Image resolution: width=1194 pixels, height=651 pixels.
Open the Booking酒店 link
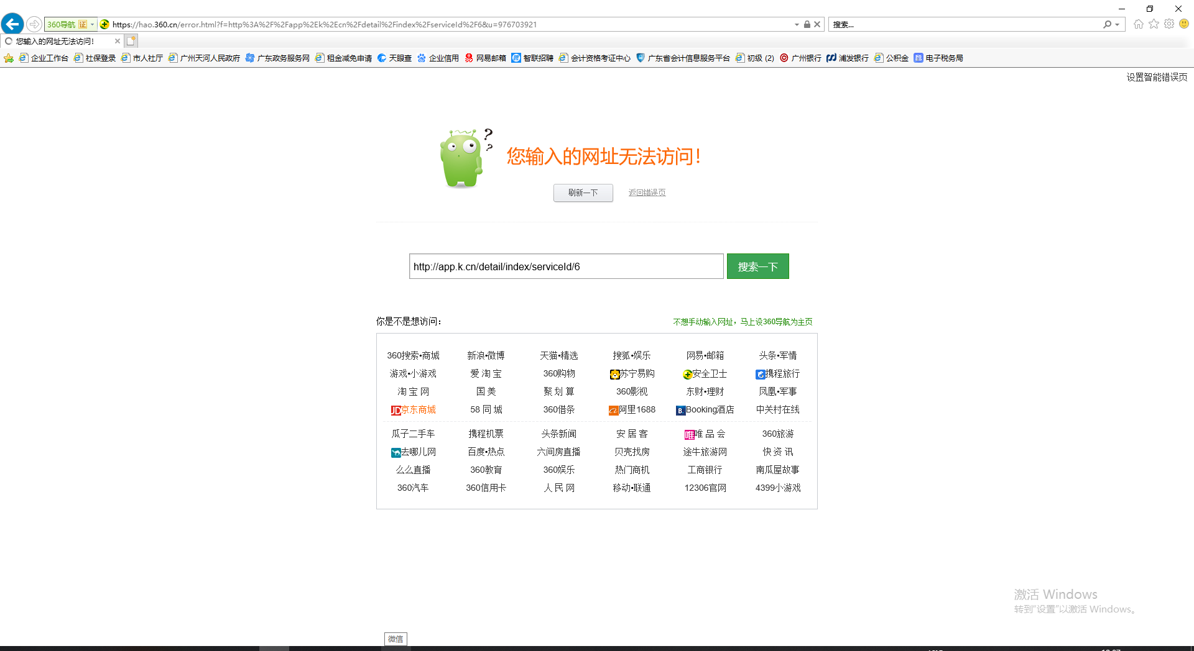705,409
